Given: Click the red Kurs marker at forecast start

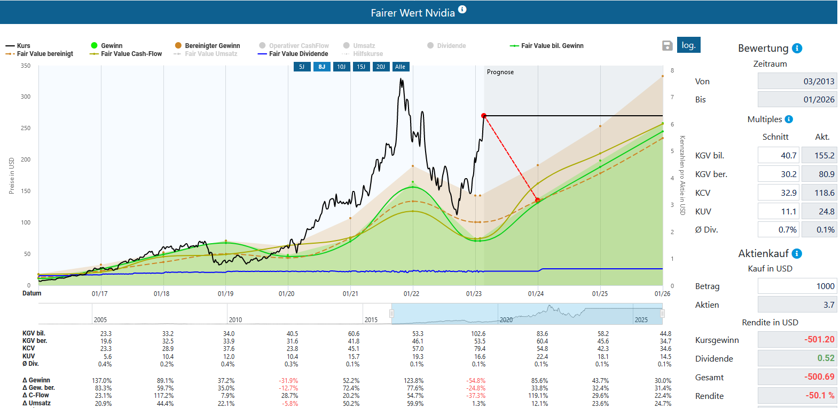Looking at the screenshot, I should 484,116.
